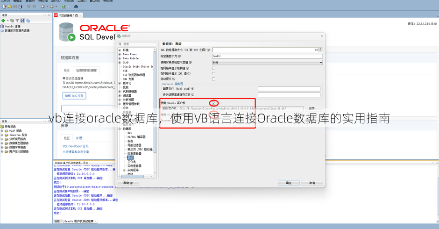Switch to the 消息 log tab
This screenshot has width=439, height=229.
57,221
